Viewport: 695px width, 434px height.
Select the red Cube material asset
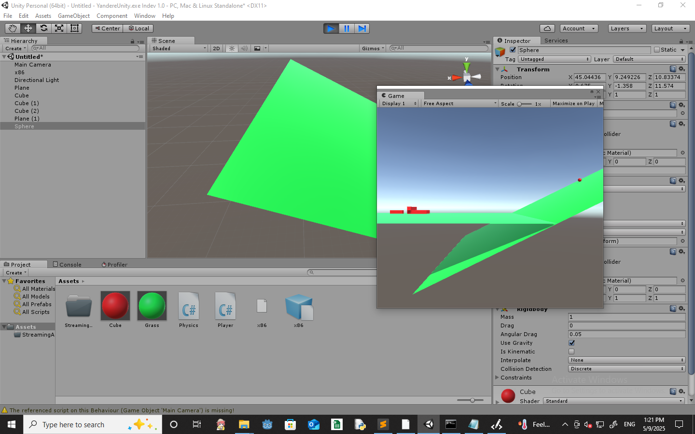[x=115, y=306]
